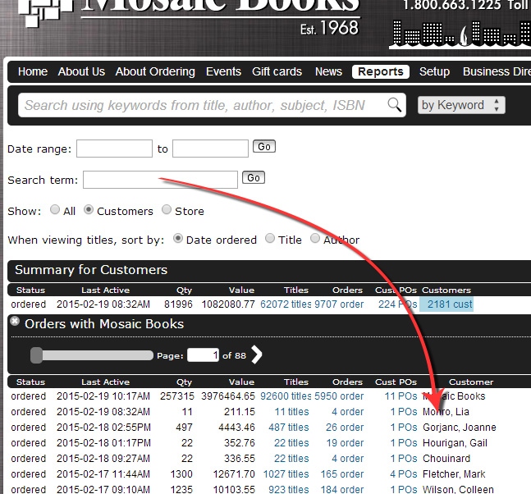Open the Reports menu tab

pyautogui.click(x=381, y=71)
